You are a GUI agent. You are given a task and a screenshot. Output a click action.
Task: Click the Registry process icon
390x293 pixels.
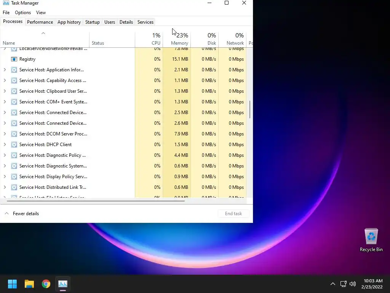coord(14,59)
